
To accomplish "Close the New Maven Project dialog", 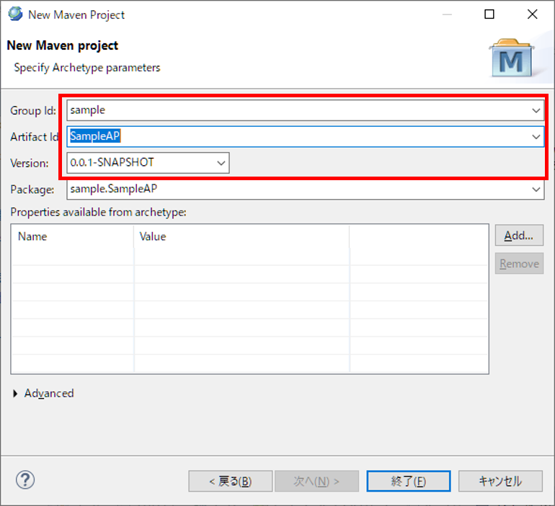I will 532,14.
